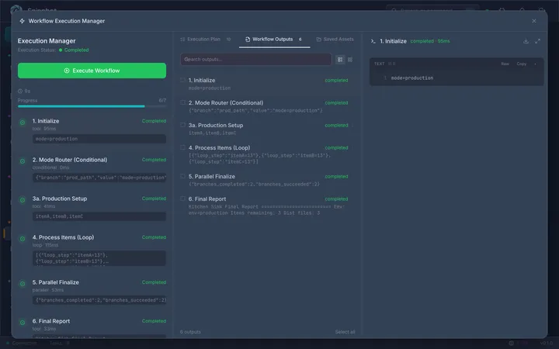Focus the Search outputs field

[x=255, y=59]
